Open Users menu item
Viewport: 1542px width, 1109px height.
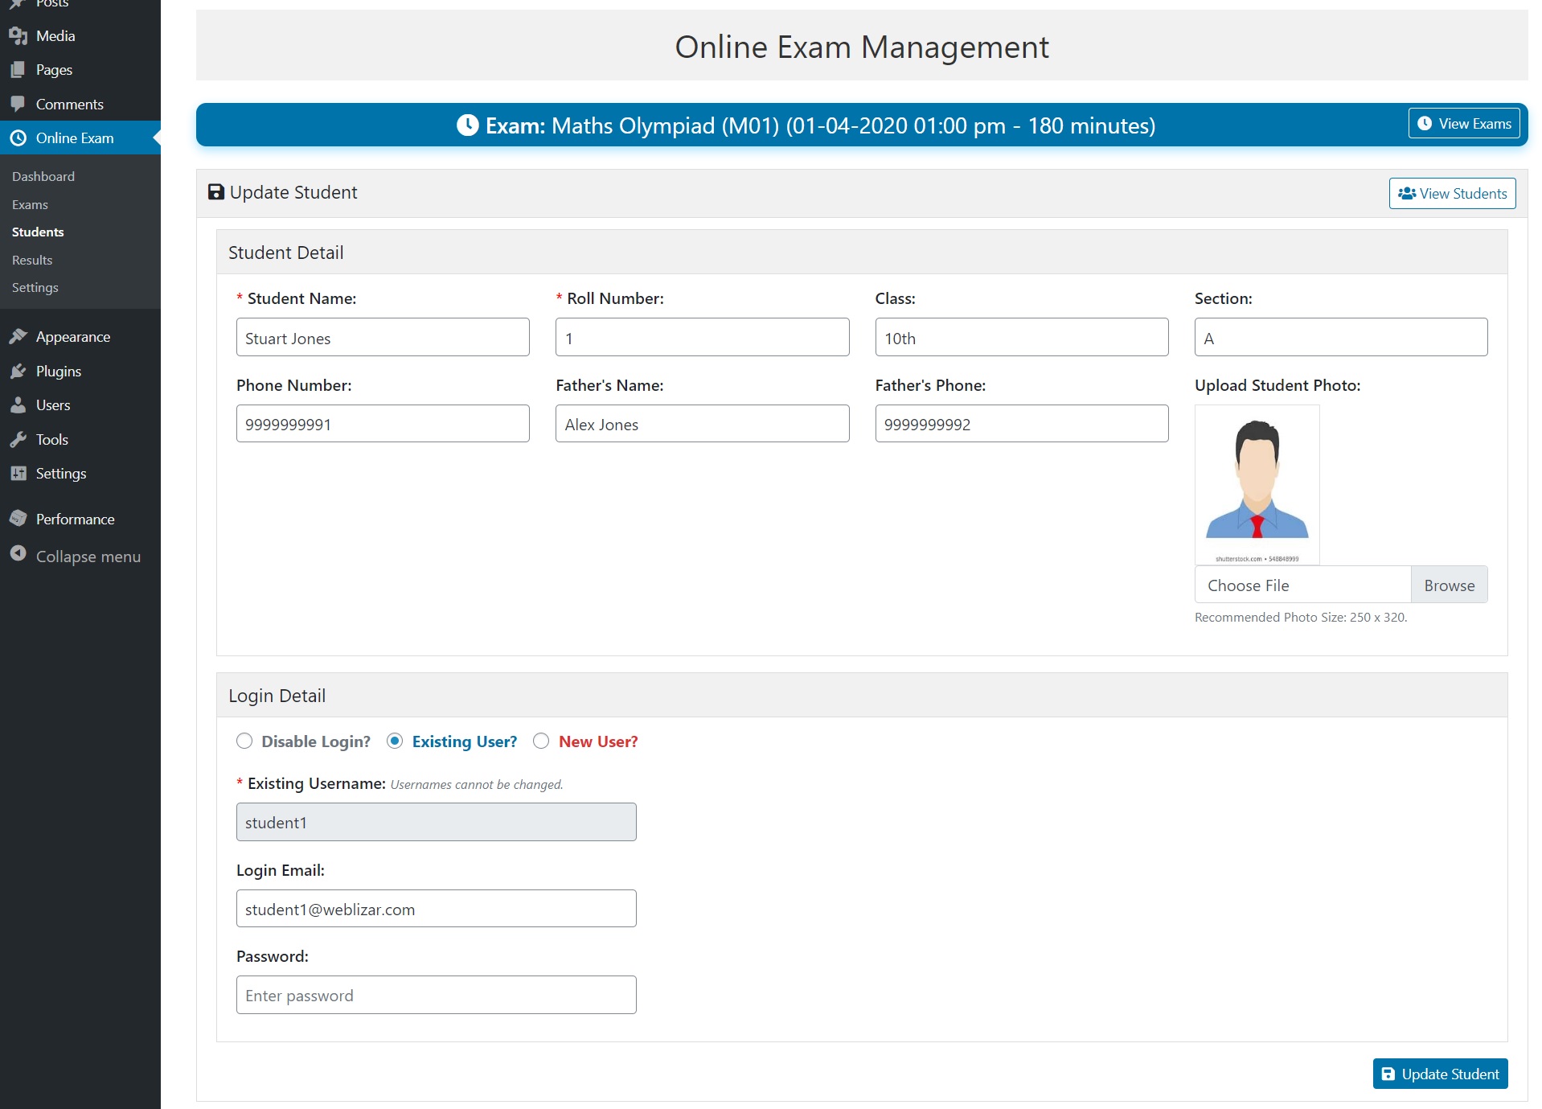pyautogui.click(x=80, y=405)
